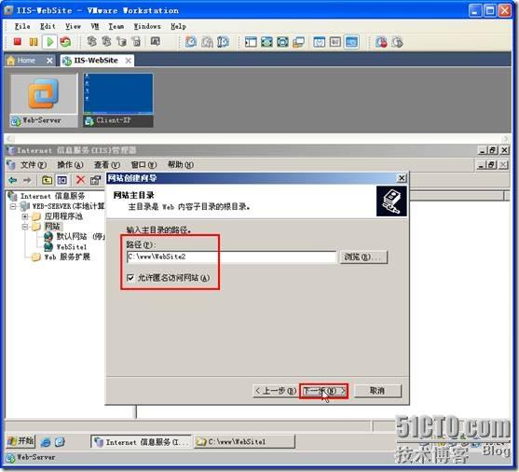
Task: Open the Windows menu
Action: (x=147, y=26)
